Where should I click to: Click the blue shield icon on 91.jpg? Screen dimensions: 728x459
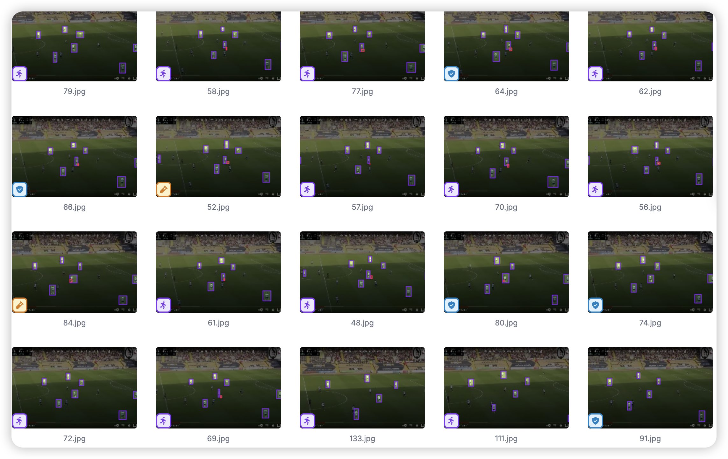tap(596, 421)
